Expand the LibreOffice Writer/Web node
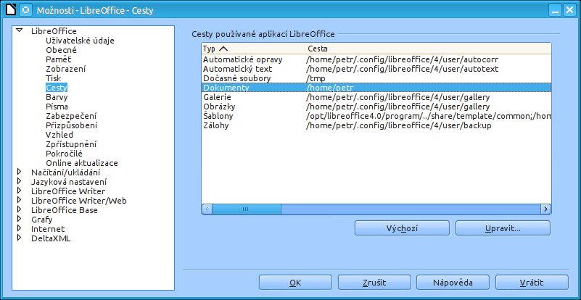 click(20, 201)
